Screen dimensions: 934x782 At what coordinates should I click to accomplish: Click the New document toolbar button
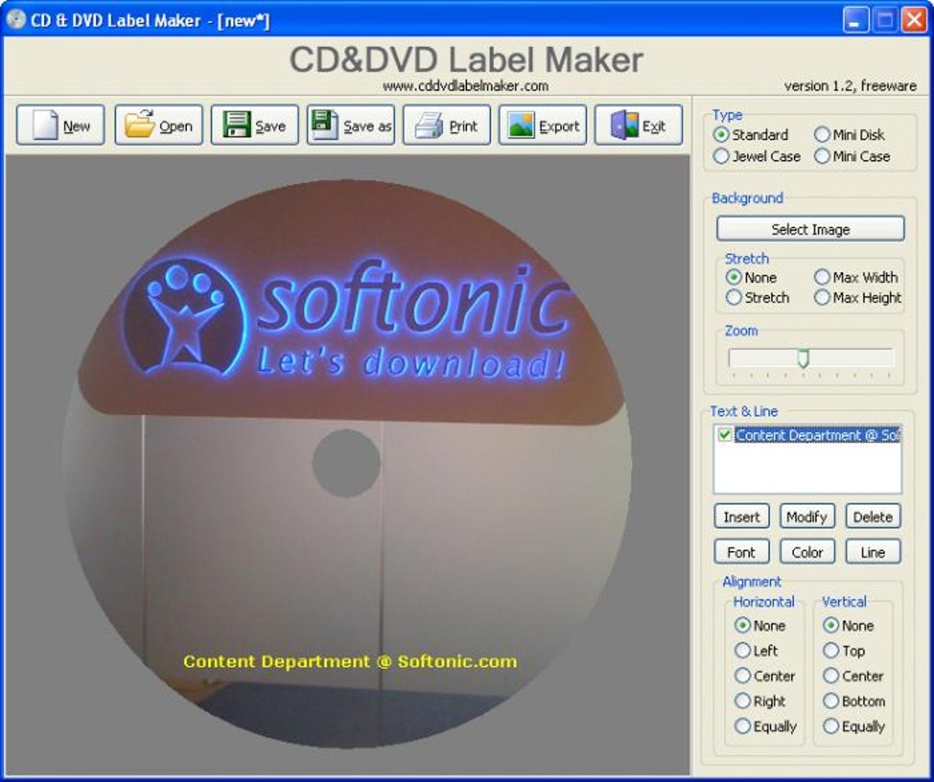[x=60, y=125]
